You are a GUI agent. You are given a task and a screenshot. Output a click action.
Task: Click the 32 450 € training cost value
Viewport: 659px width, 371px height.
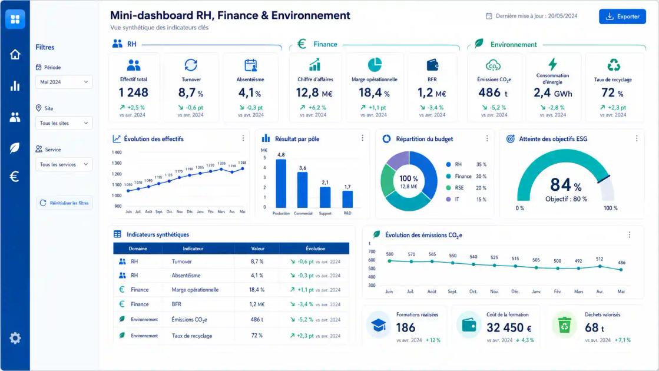pos(509,327)
